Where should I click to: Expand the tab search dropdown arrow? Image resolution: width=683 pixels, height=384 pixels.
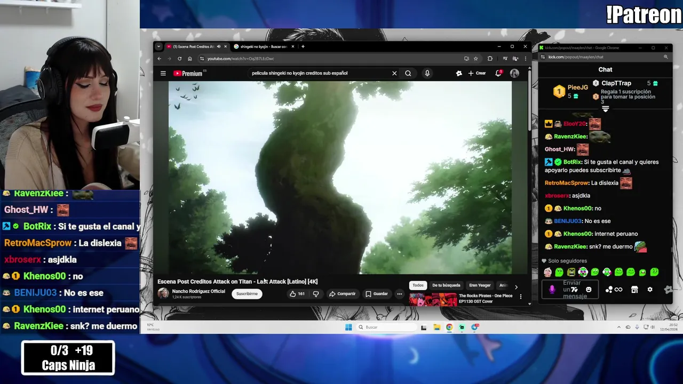158,46
